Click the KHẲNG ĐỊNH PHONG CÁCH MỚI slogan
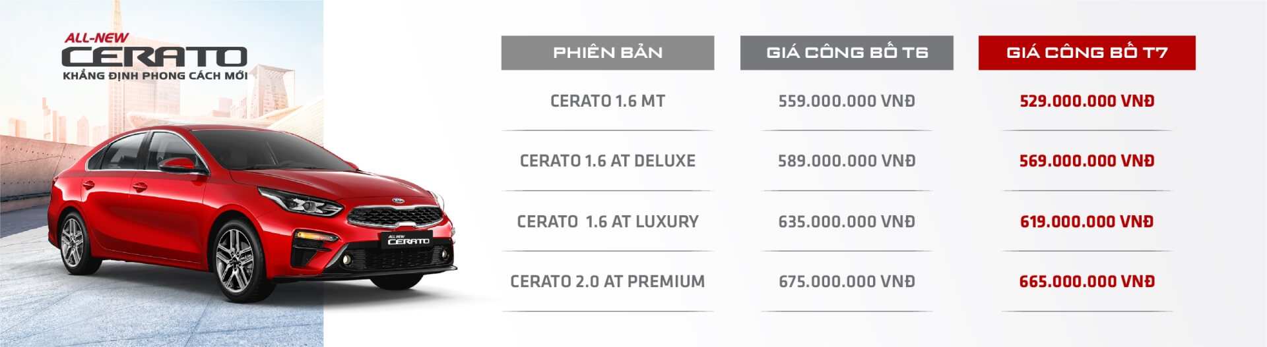This screenshot has height=347, width=1267. click(155, 76)
